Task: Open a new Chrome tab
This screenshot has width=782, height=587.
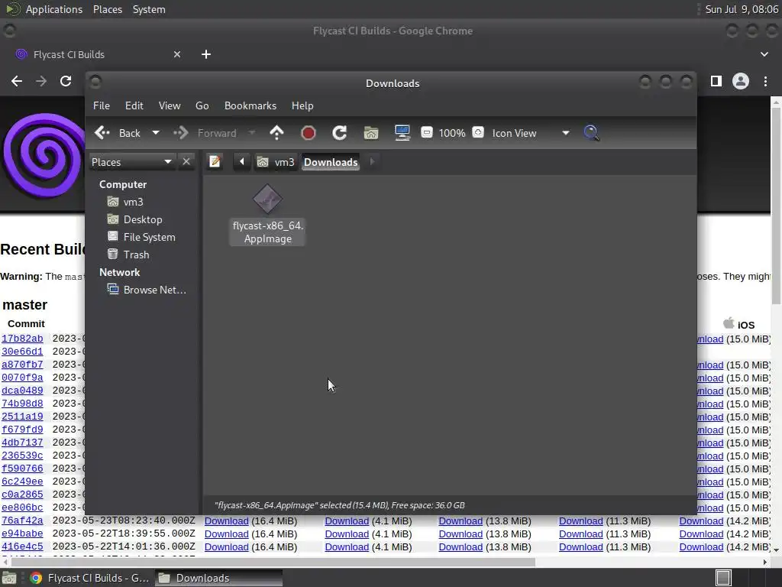Action: coord(206,54)
